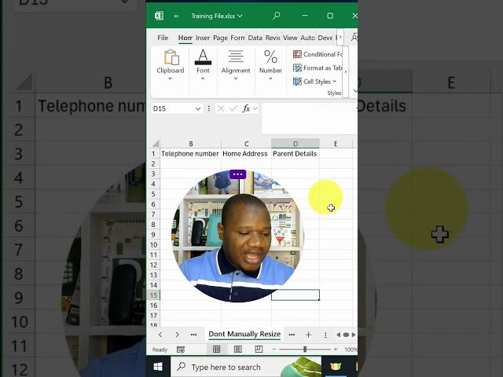503x377 pixels.
Task: Click the Home Address cell
Action: pos(245,154)
